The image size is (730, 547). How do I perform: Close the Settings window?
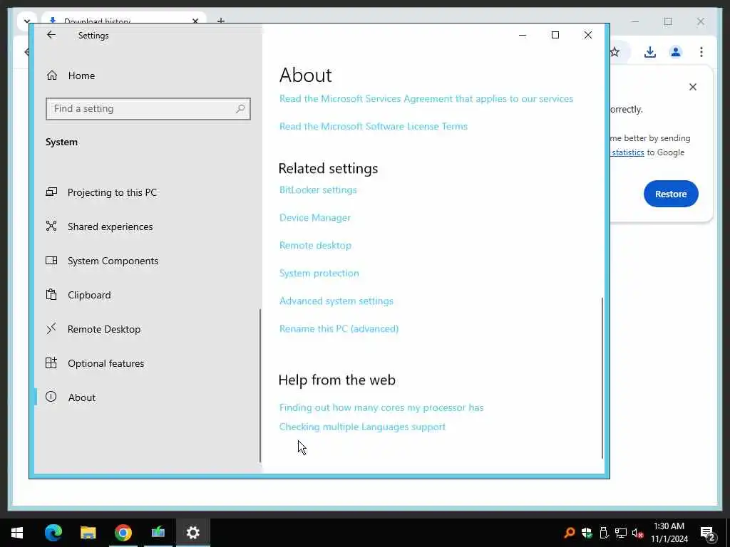pos(588,35)
